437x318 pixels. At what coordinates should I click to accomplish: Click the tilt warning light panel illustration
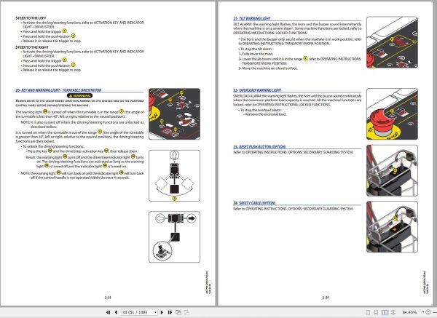tap(392, 42)
